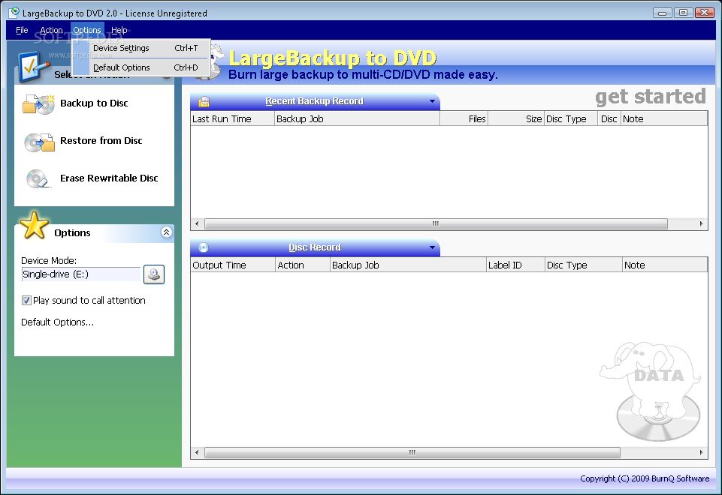The image size is (722, 495).
Task: Sort by Size column header
Action: tap(516, 119)
